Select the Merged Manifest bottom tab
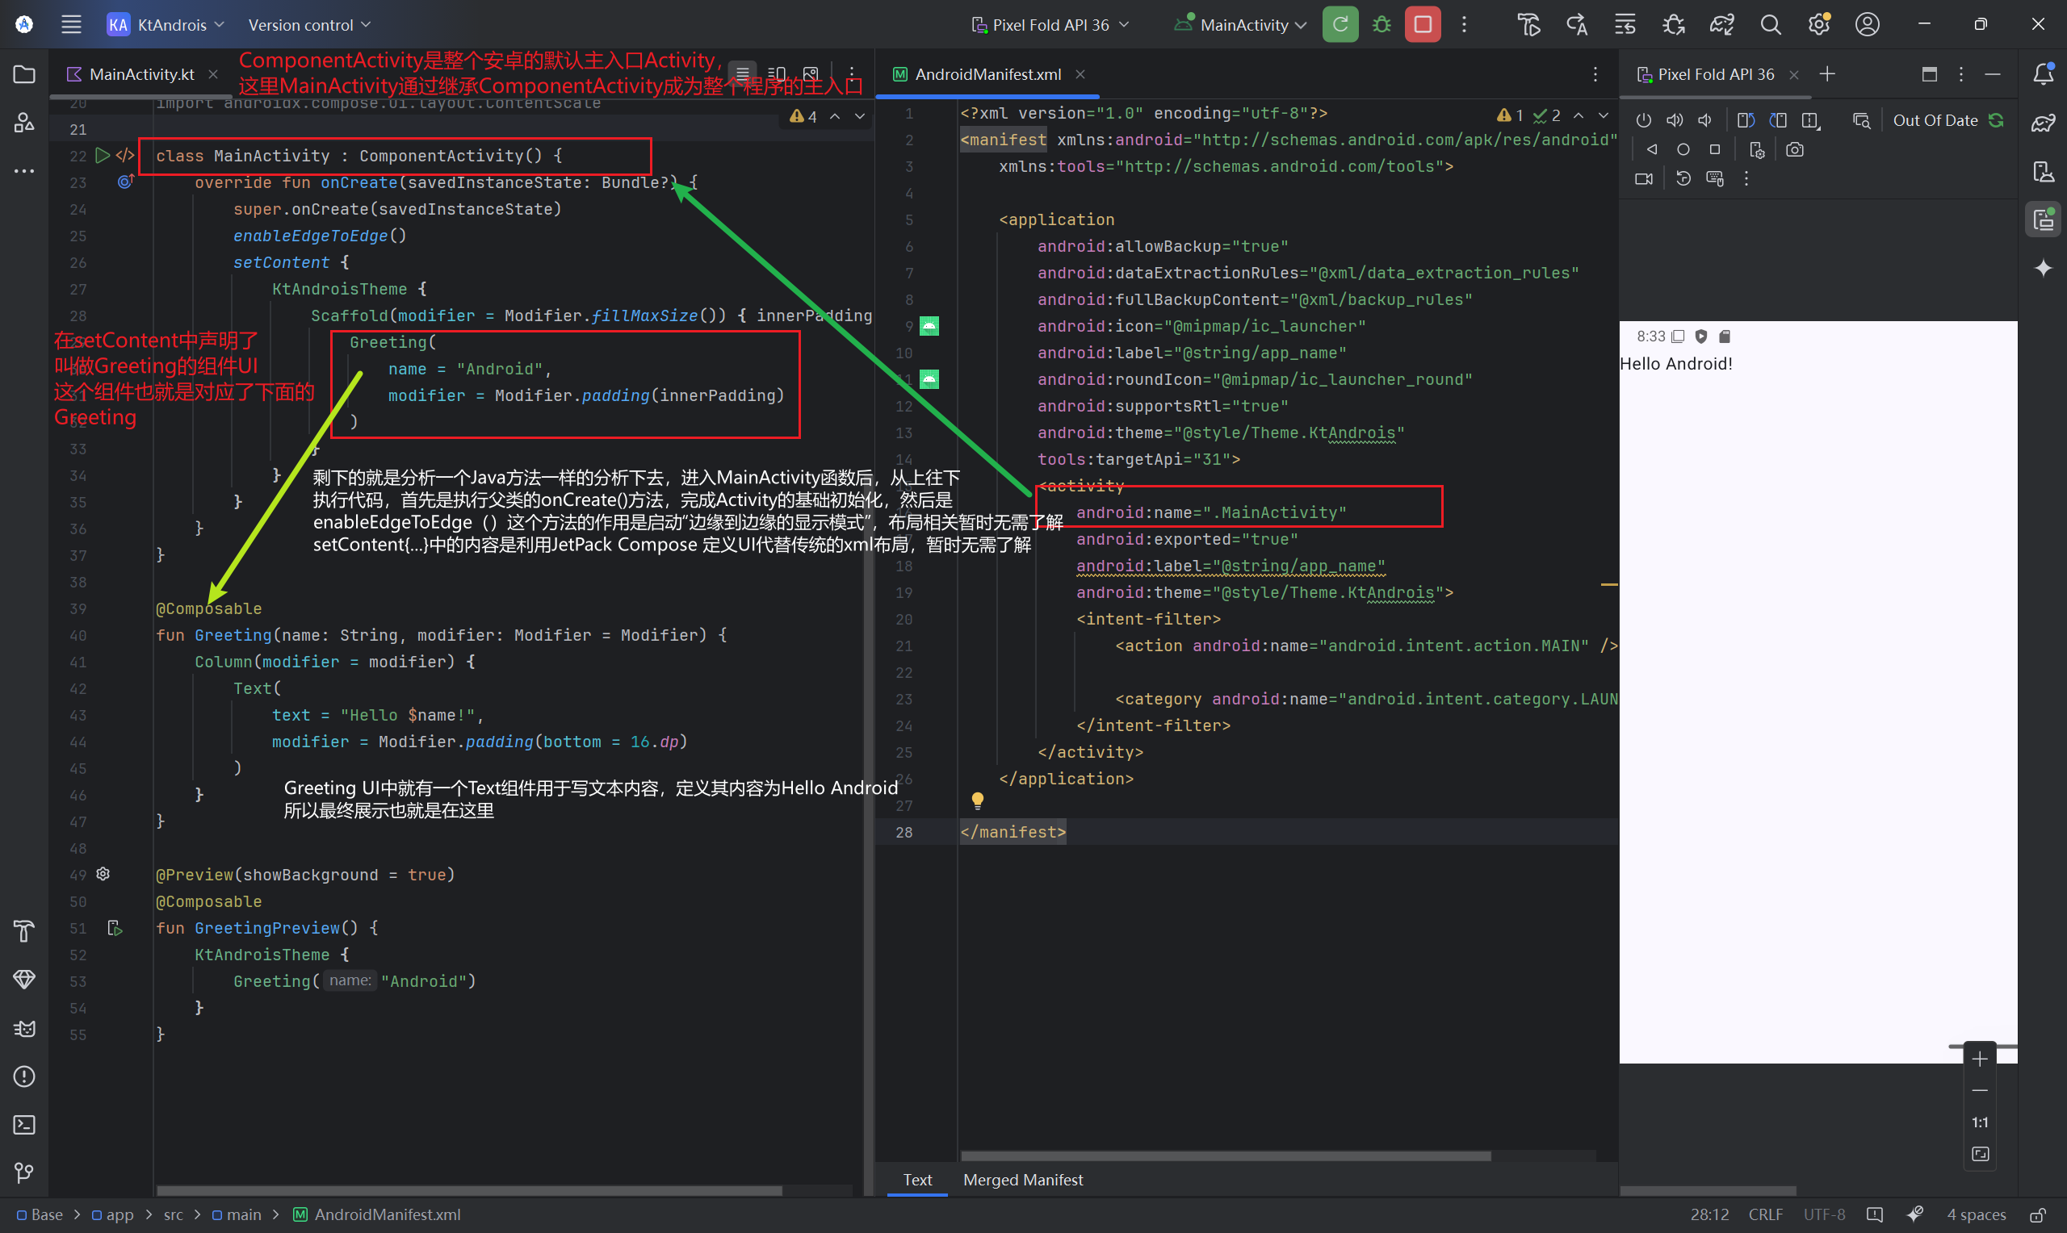Viewport: 2067px width, 1233px height. click(1022, 1180)
